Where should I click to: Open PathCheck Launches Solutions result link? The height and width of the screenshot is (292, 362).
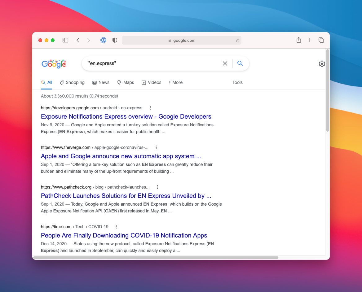126,196
